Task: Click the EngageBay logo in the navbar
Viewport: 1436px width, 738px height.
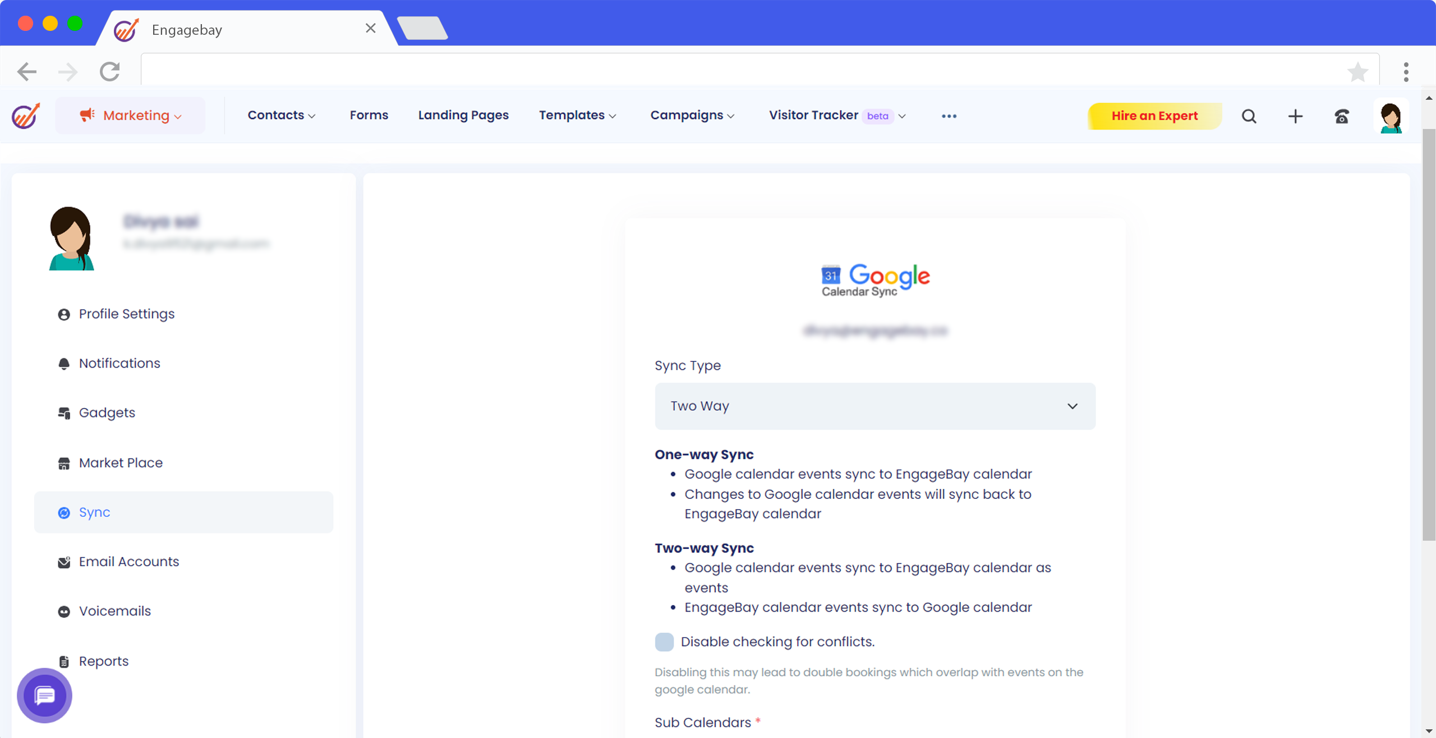Action: 26,116
